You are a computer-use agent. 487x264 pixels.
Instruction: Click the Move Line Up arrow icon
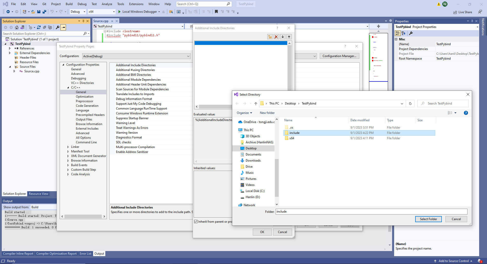(x=289, y=37)
